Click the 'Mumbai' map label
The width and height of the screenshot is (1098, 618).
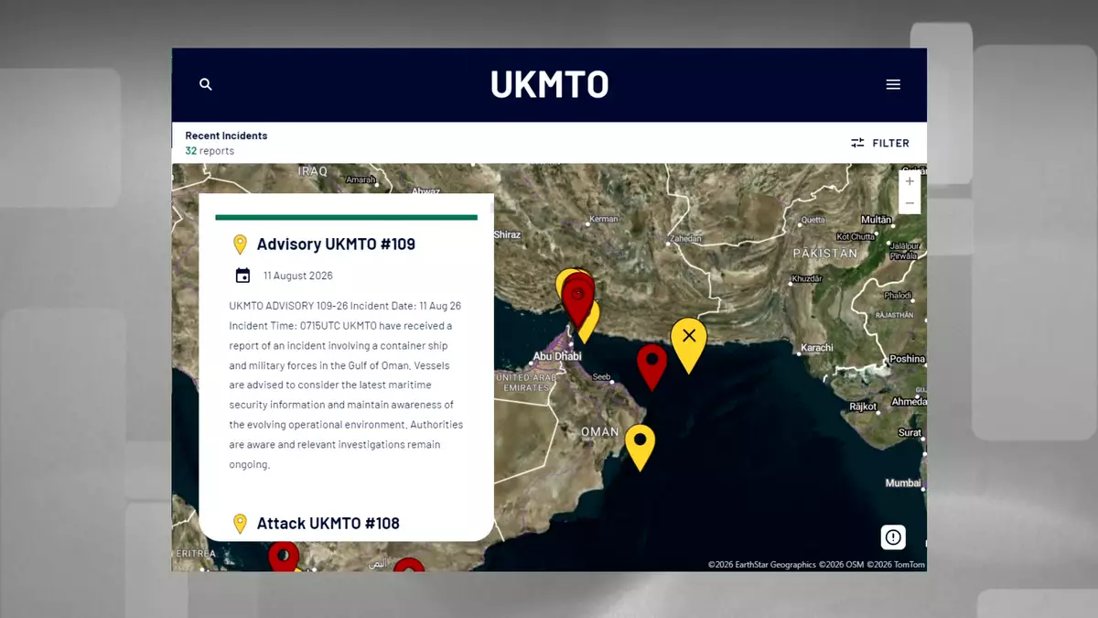903,483
